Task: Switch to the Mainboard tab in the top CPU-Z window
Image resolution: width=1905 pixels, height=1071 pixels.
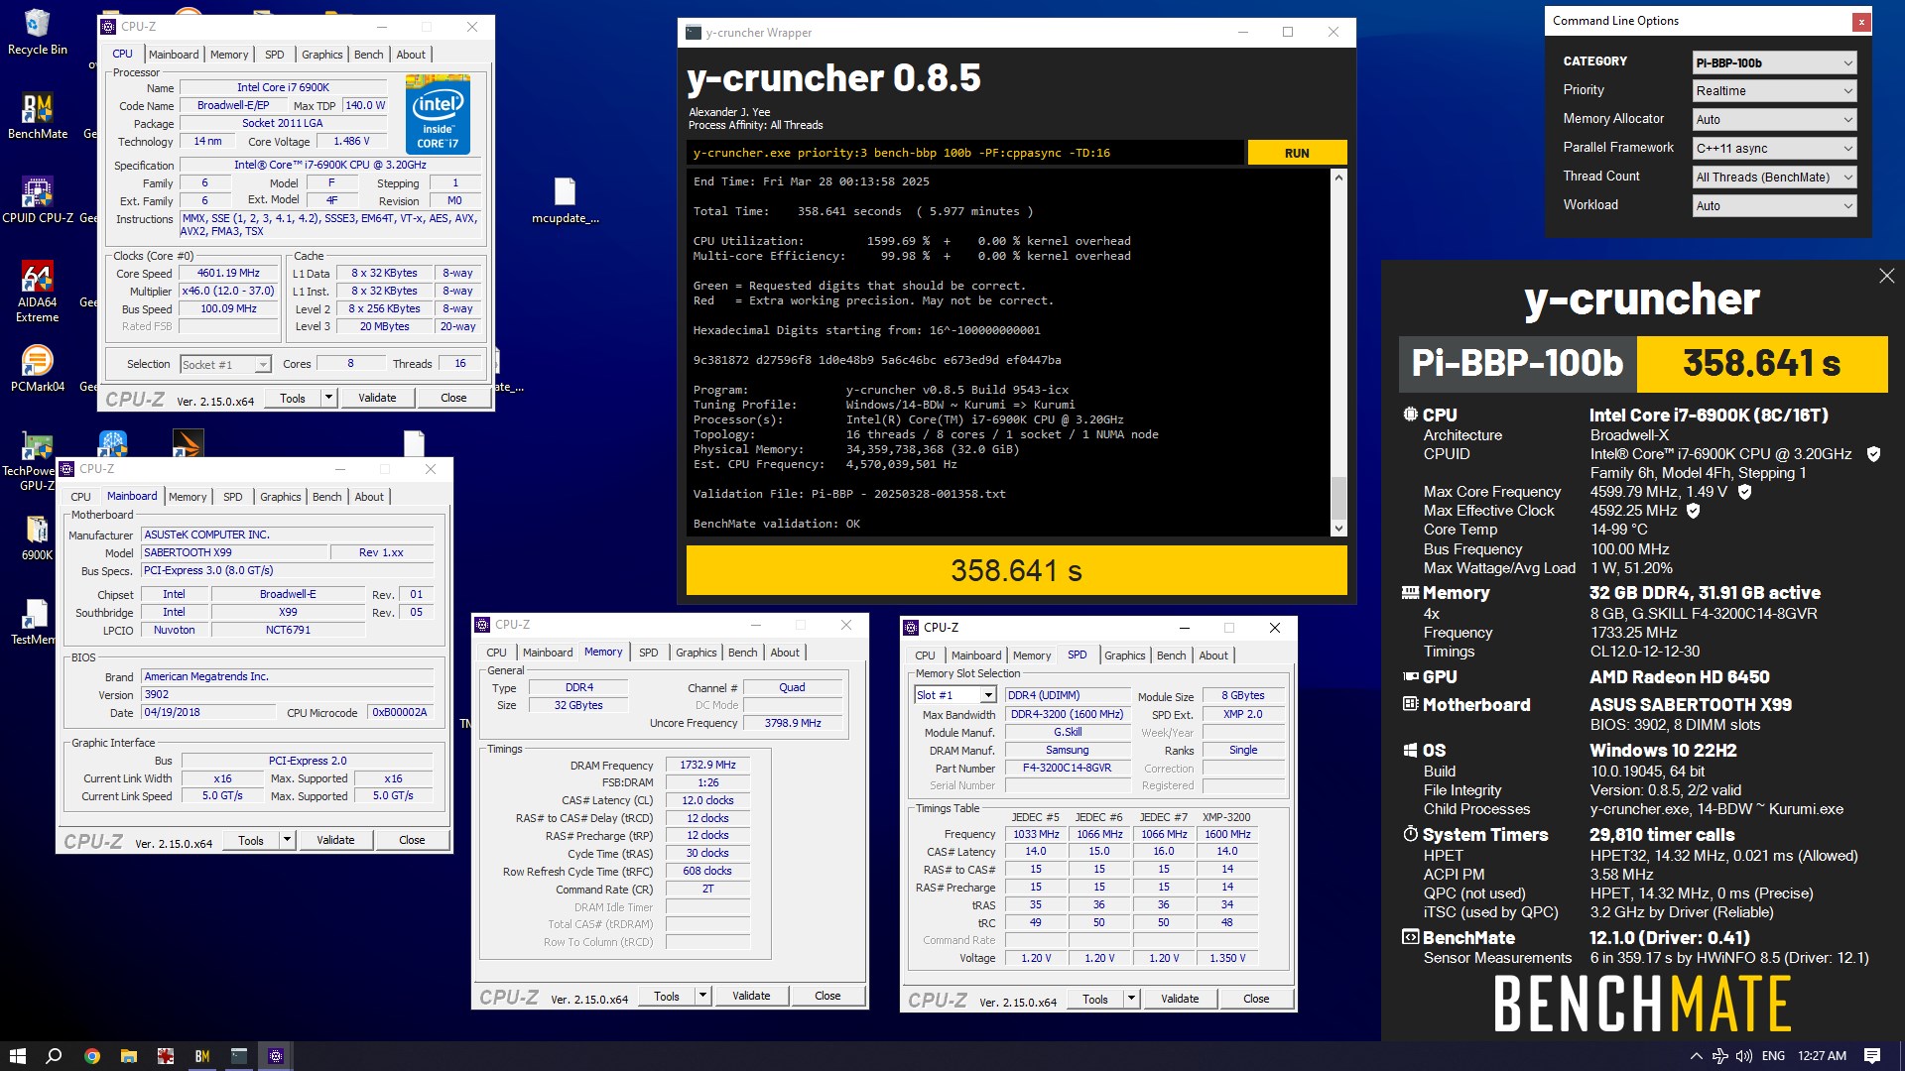Action: (174, 55)
